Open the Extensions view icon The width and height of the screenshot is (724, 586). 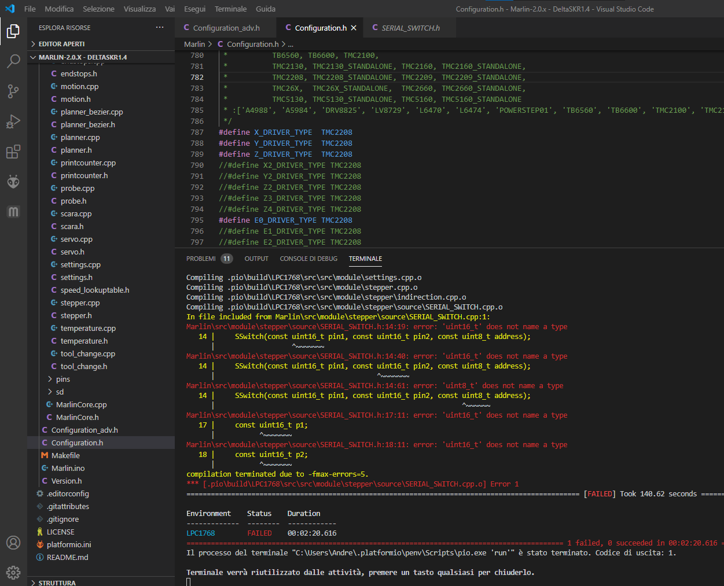(x=13, y=152)
